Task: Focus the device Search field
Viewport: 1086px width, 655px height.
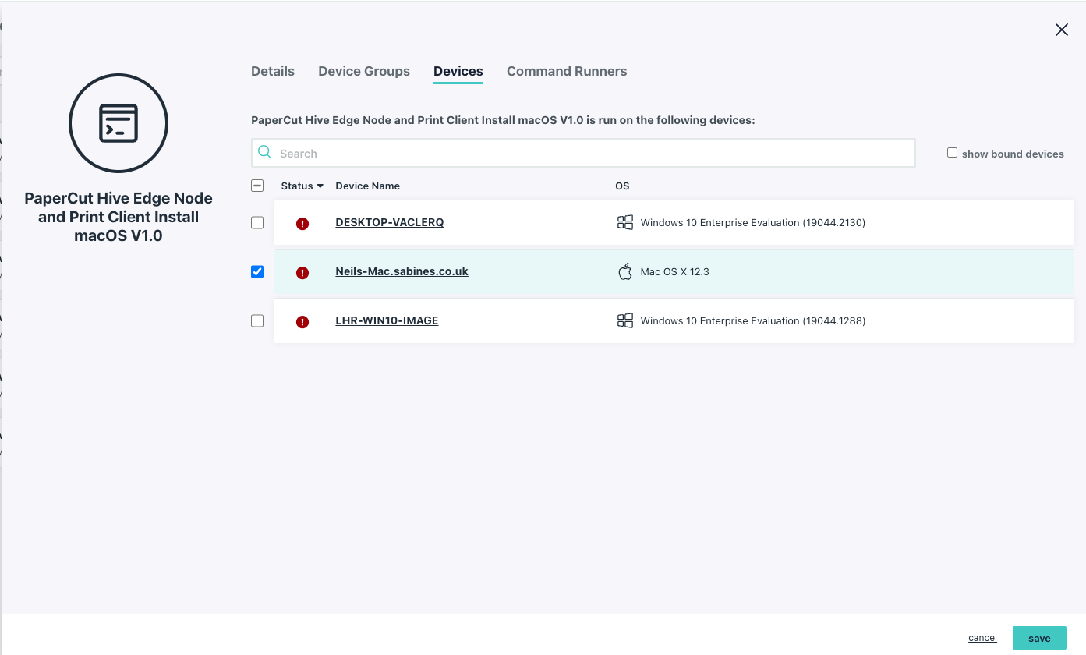Action: [x=583, y=153]
